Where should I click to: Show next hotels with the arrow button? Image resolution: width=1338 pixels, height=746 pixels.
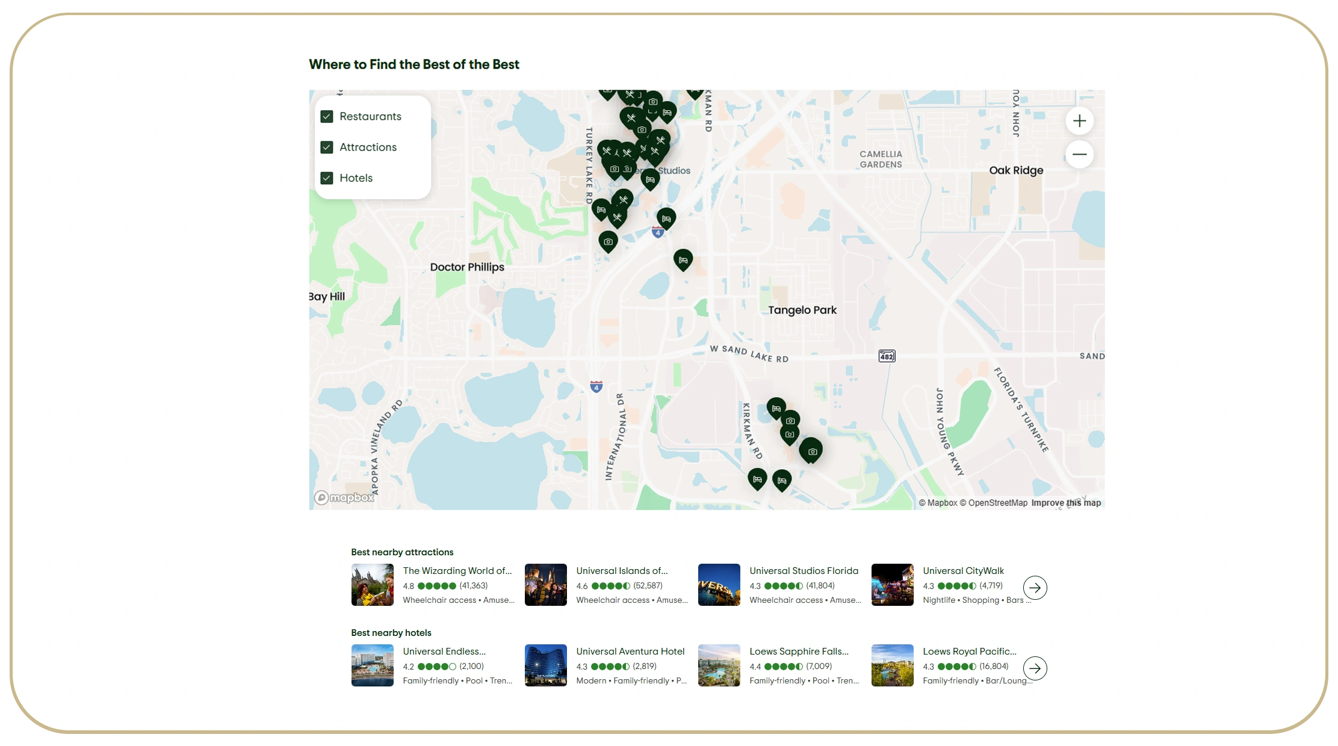point(1035,668)
